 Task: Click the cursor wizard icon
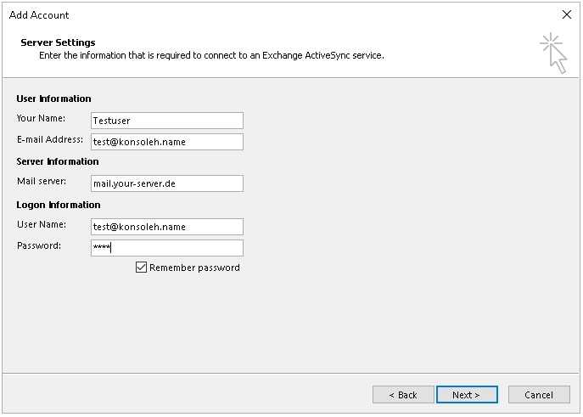(553, 54)
